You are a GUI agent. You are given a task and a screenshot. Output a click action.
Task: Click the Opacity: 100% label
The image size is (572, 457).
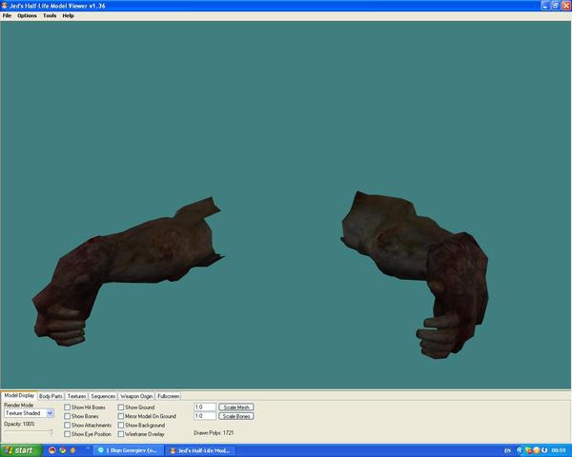pyautogui.click(x=19, y=424)
